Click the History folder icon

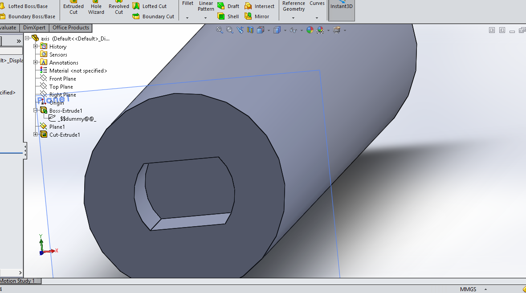tap(44, 46)
